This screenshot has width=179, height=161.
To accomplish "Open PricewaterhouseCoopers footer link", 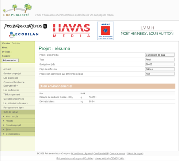I will 70,158.
